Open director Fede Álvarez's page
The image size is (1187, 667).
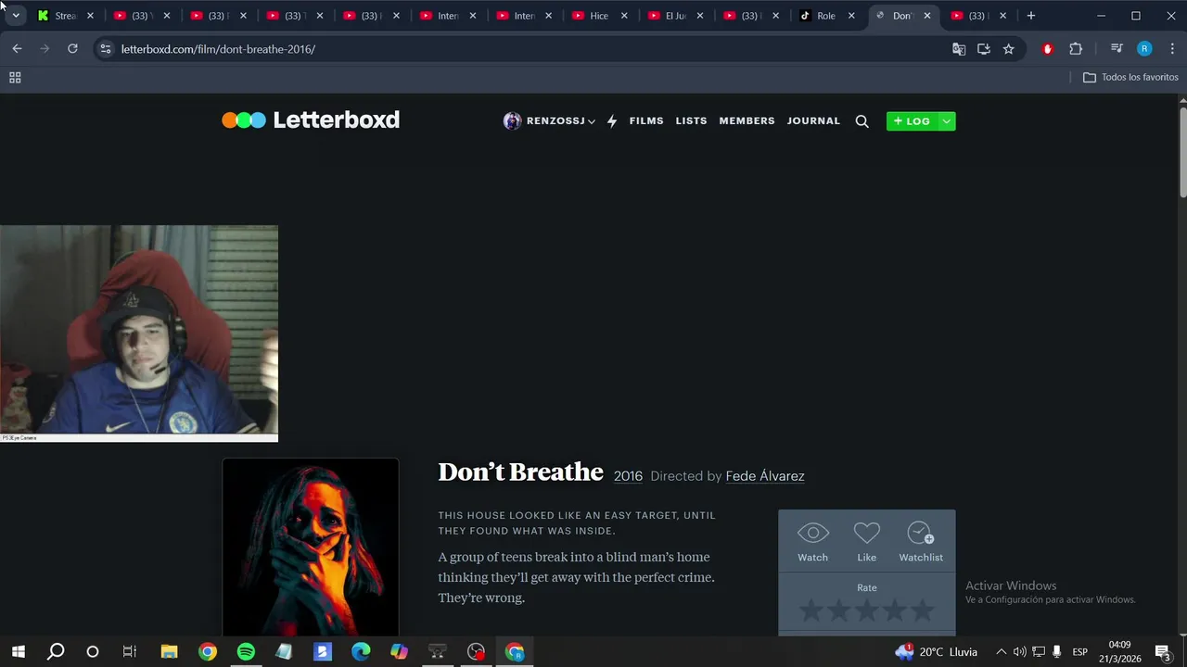(765, 476)
